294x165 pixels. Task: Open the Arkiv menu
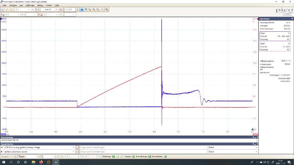(x=4, y=5)
